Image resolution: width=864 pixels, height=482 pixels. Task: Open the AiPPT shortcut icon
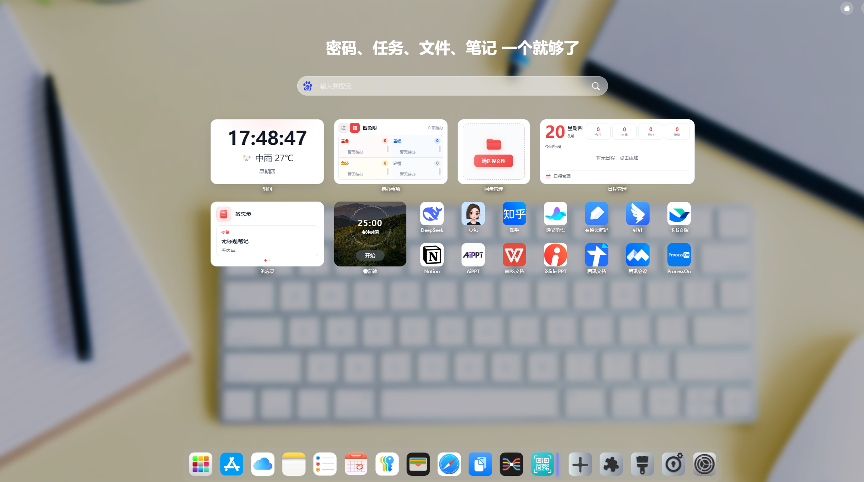tap(473, 255)
